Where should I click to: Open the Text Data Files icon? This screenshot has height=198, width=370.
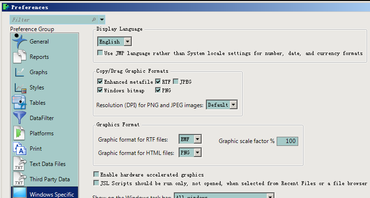20,164
